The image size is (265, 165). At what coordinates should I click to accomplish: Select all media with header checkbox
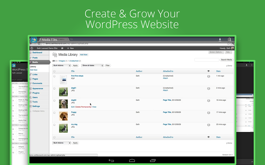click(54, 71)
